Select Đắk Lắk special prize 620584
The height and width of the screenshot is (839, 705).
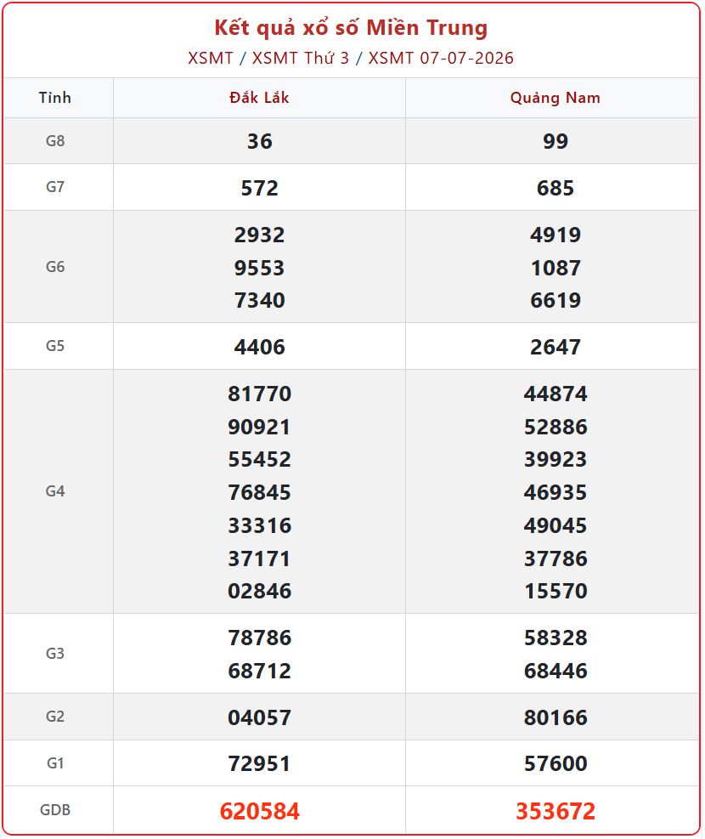pos(260,811)
